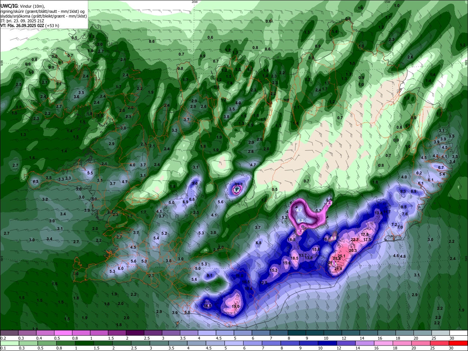
Task: Click the 6.9 precipitation value
Action: click(x=185, y=202)
